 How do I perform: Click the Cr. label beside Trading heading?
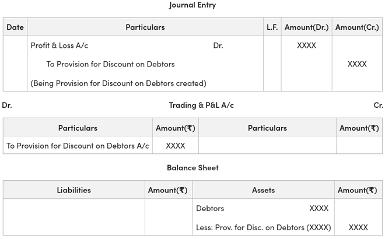[x=378, y=106]
